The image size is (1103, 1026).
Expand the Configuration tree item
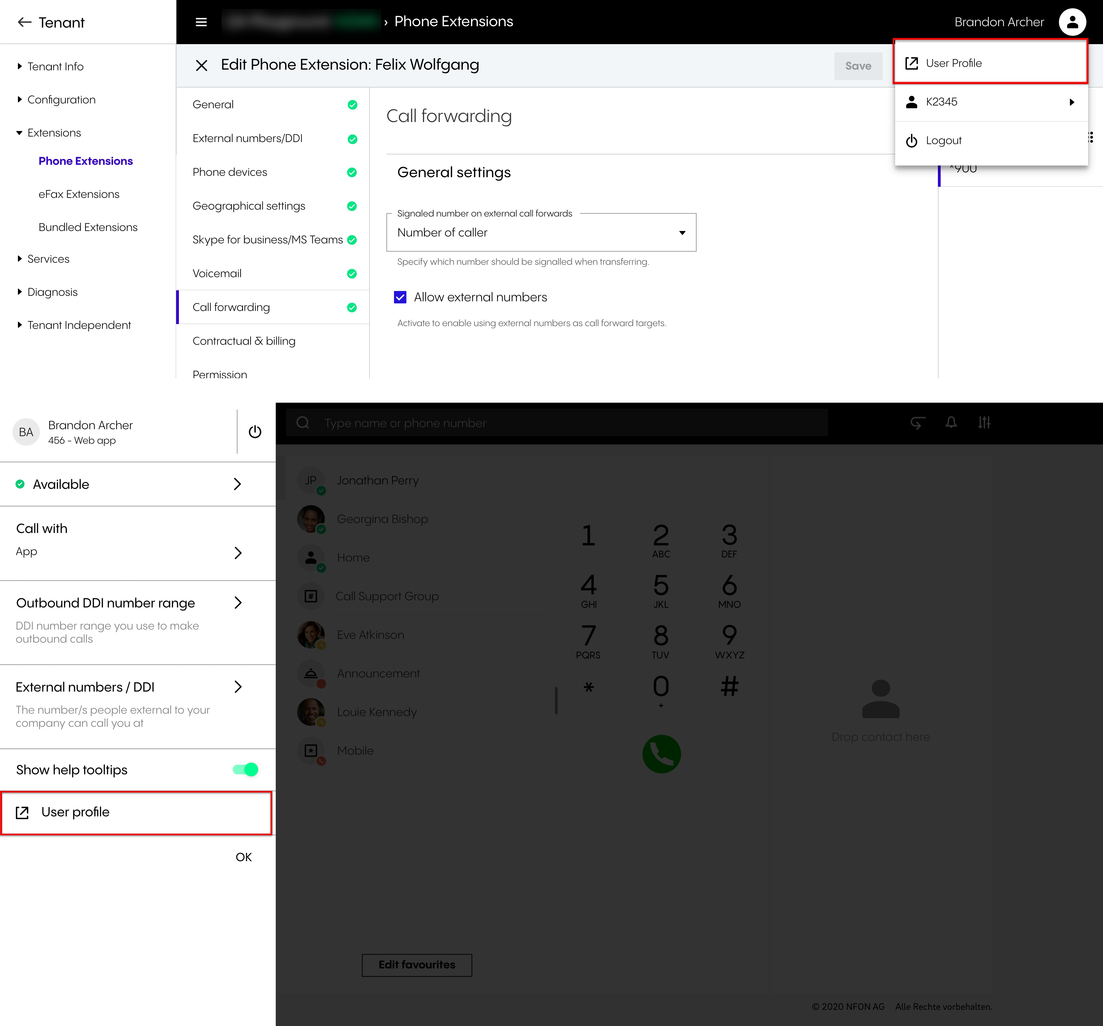pos(20,100)
